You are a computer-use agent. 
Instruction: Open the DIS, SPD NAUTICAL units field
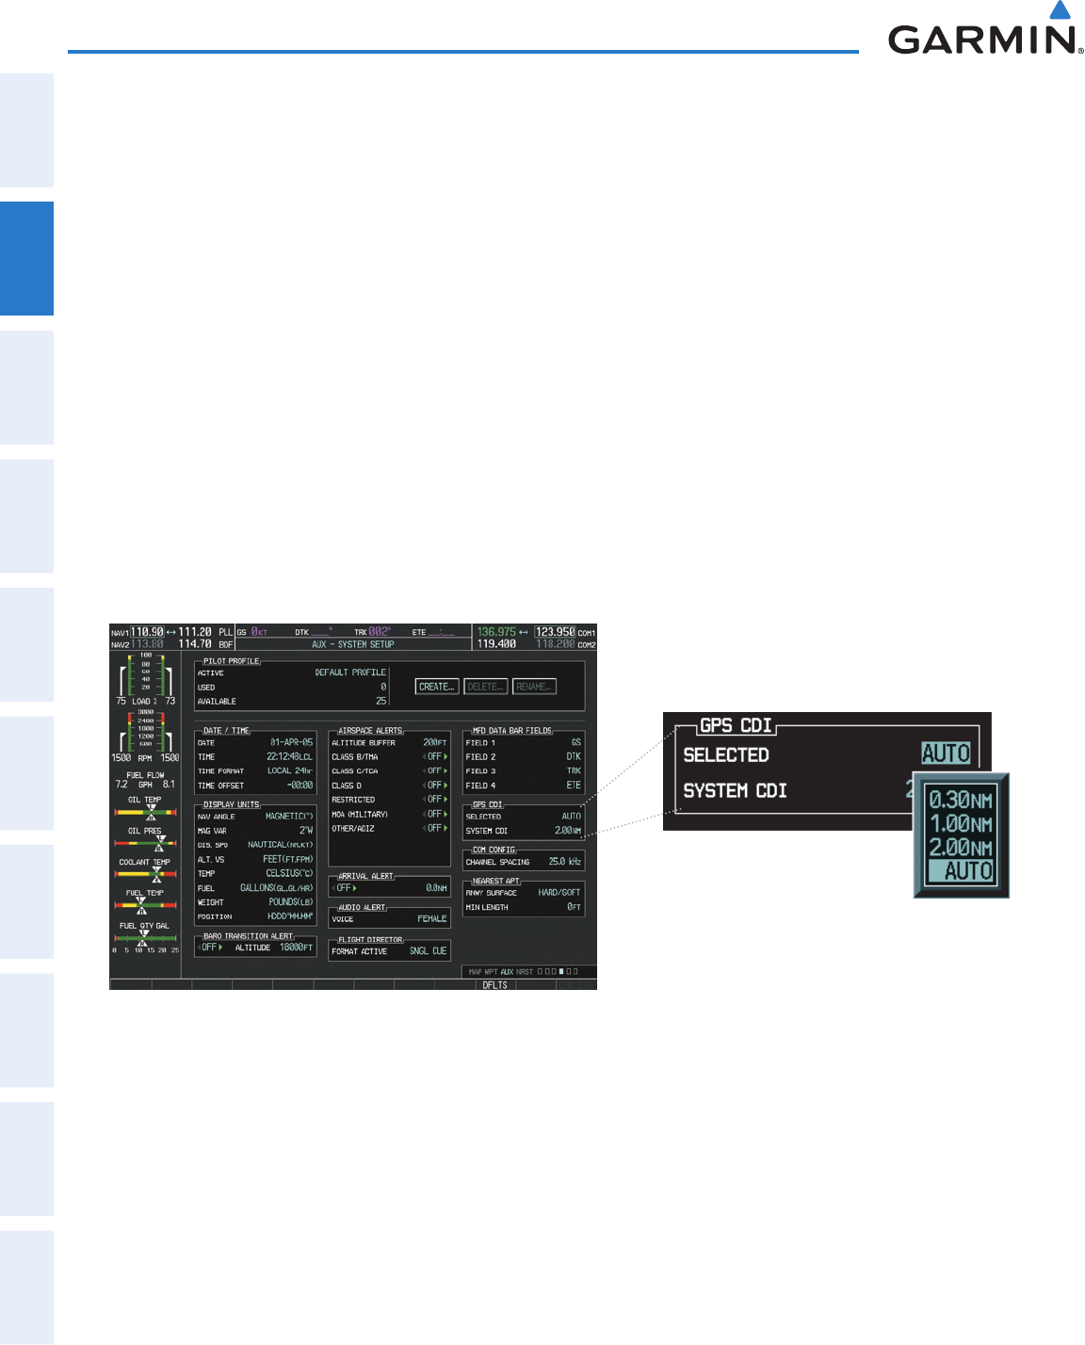(280, 845)
